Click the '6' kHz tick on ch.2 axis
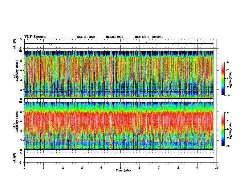 (21, 121)
